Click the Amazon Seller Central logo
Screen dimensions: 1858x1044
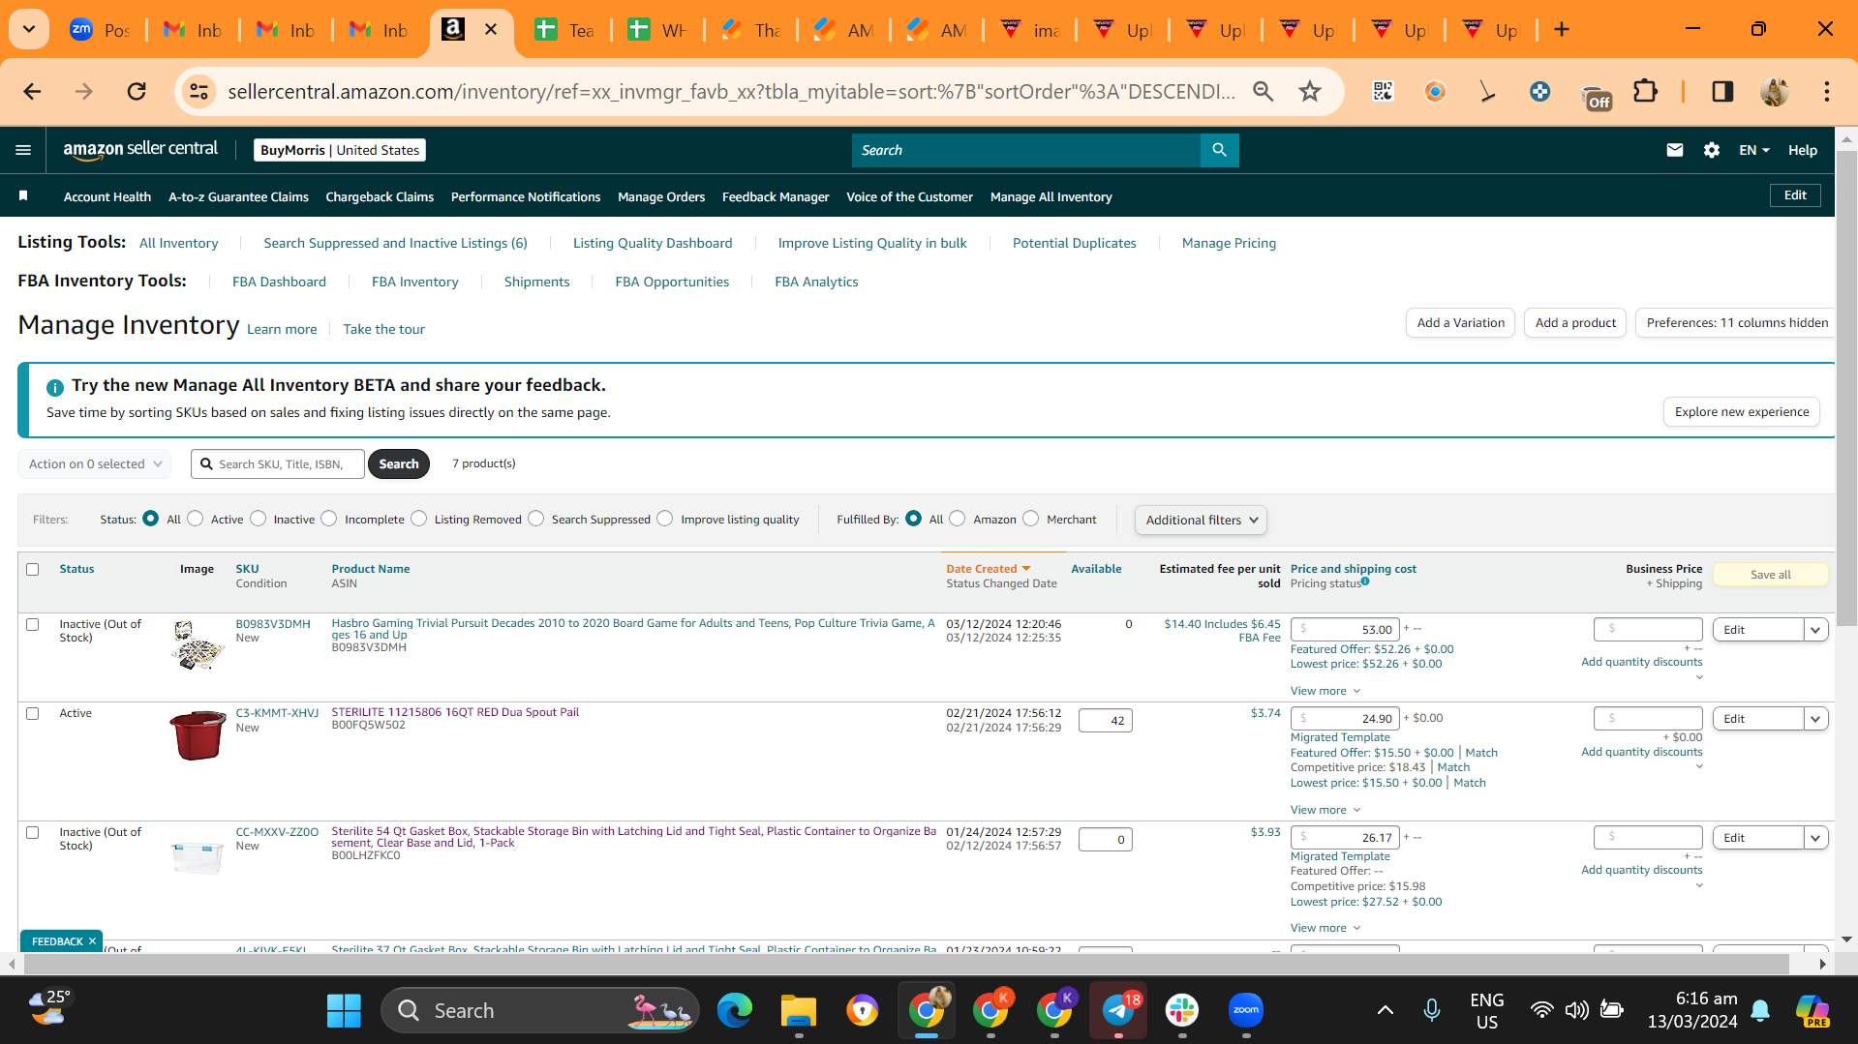141,149
